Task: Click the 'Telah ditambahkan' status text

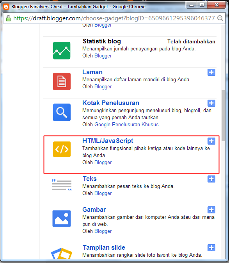Action: coord(191,41)
